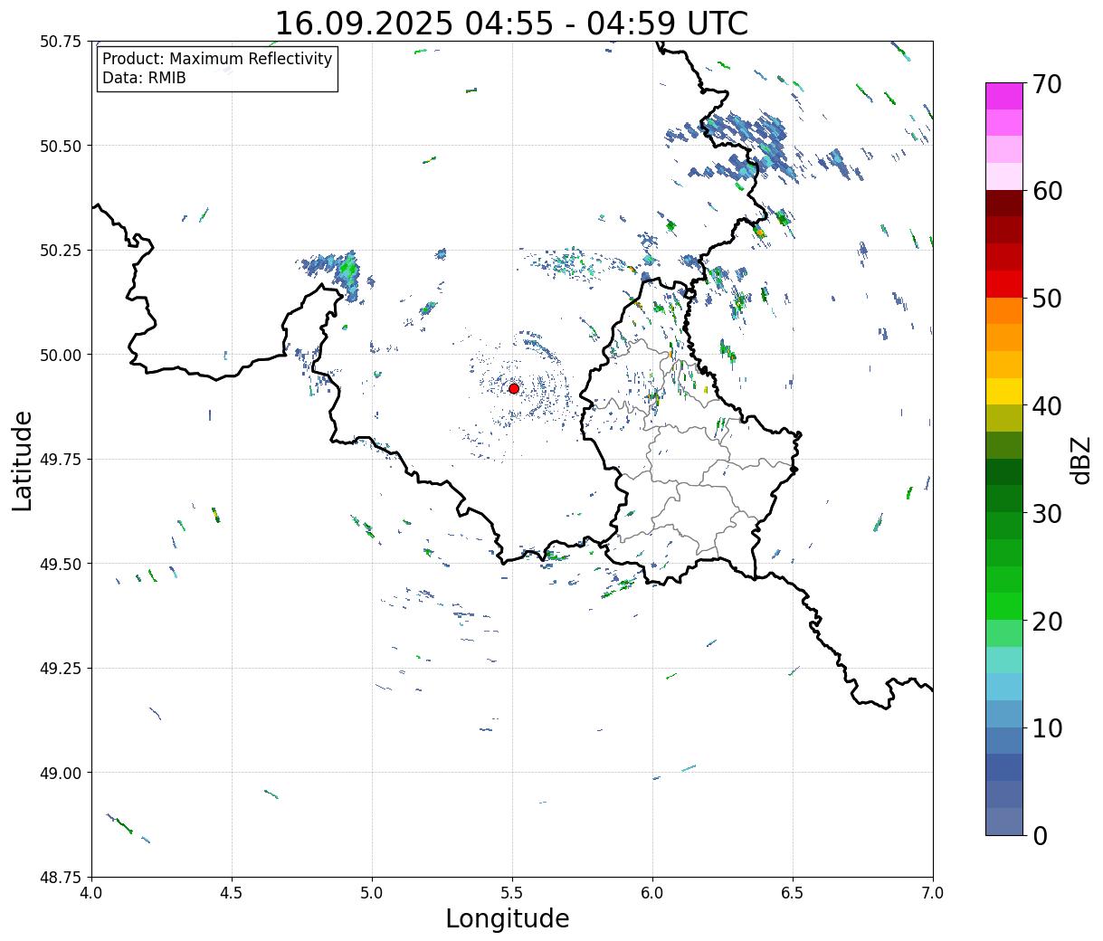The image size is (1103, 941).
Task: Click the latitude tick label 49.25
Action: tap(61, 669)
